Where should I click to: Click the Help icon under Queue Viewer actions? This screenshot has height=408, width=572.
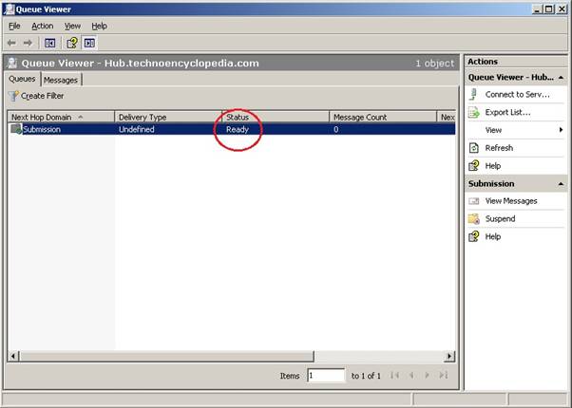(473, 166)
